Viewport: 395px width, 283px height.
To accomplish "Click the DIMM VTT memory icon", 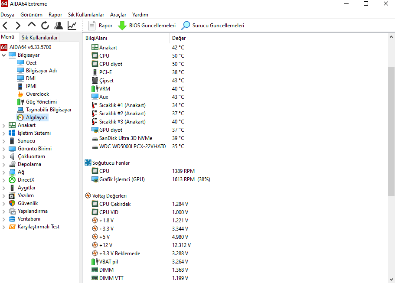I will [x=95, y=278].
